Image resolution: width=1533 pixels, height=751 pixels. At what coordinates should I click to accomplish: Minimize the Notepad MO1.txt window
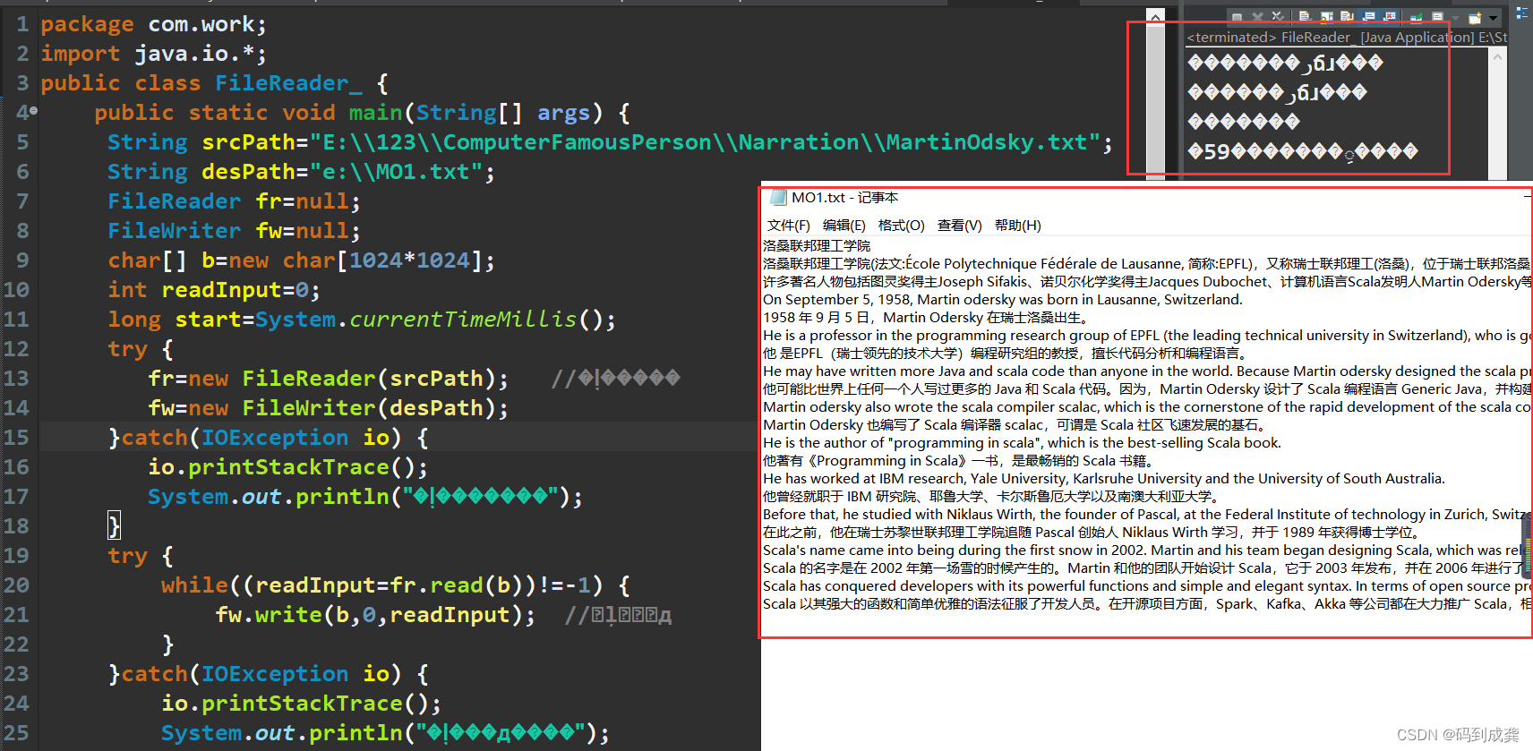tap(1527, 196)
